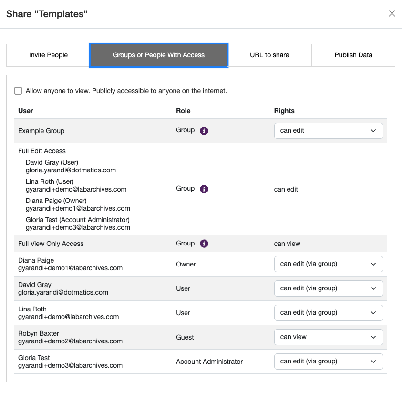Select the Groups or People With Access tab
Screen dimensions: 402x394
[158, 55]
